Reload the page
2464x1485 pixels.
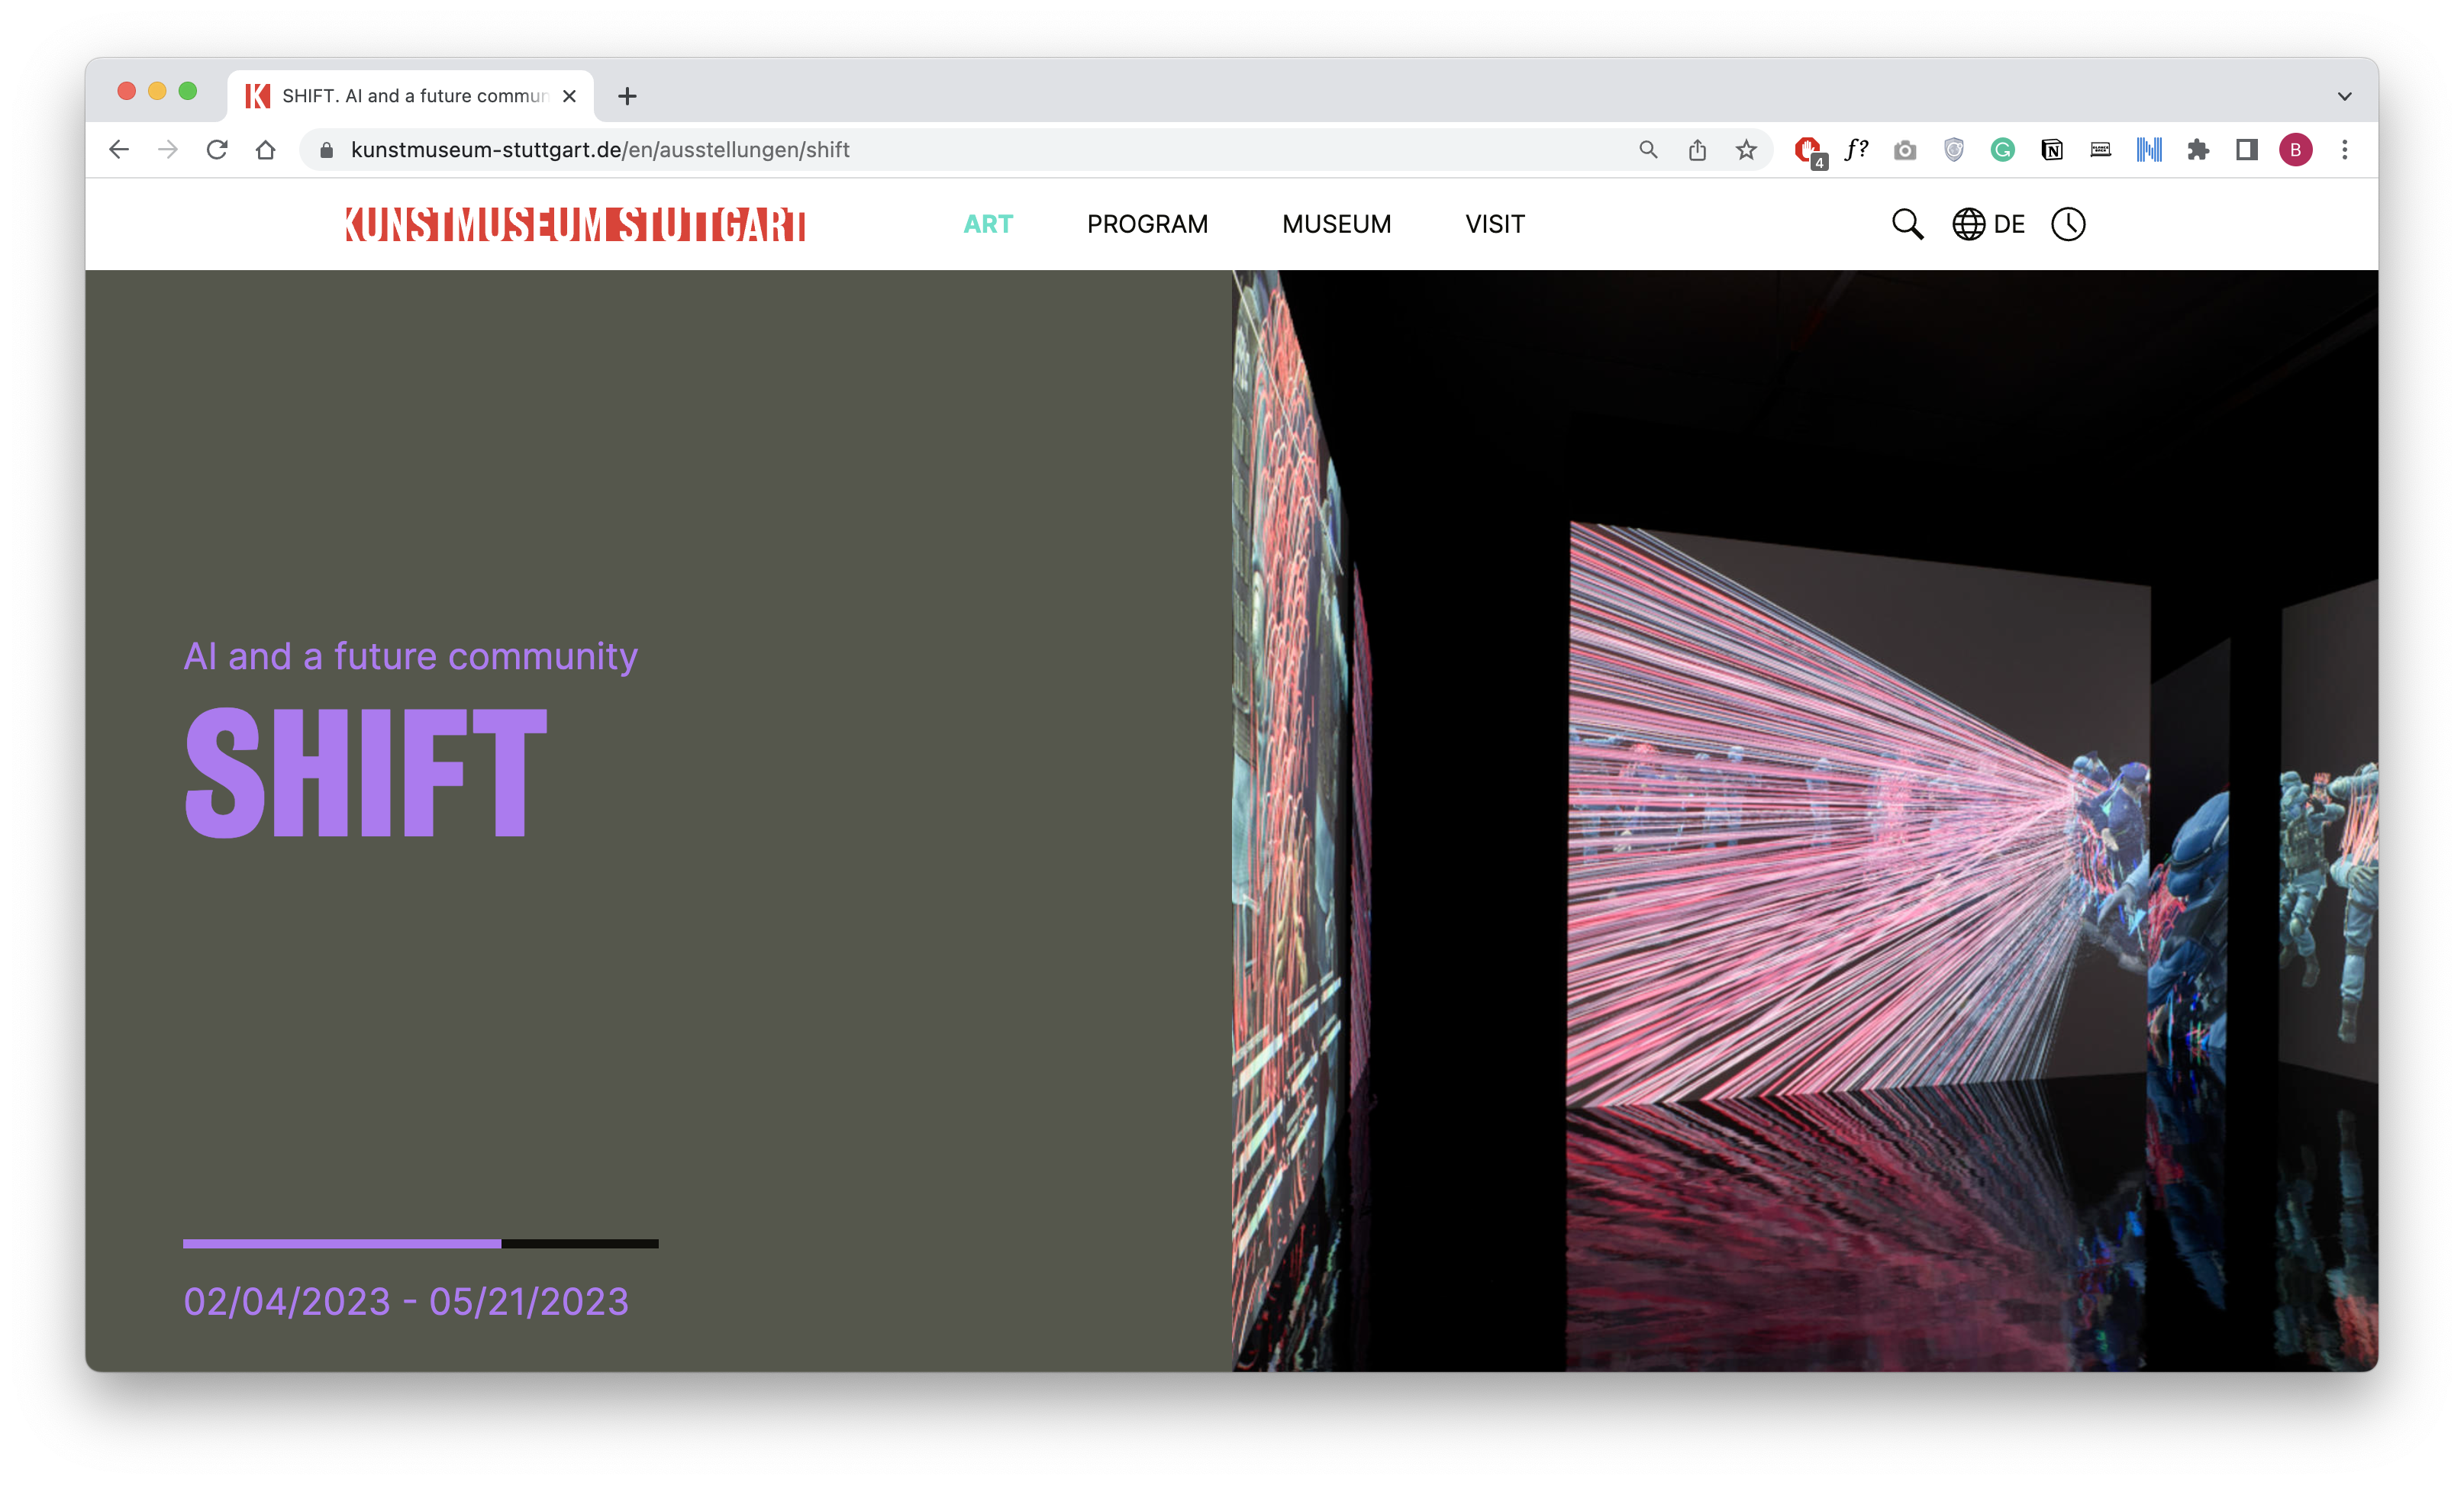pos(217,150)
